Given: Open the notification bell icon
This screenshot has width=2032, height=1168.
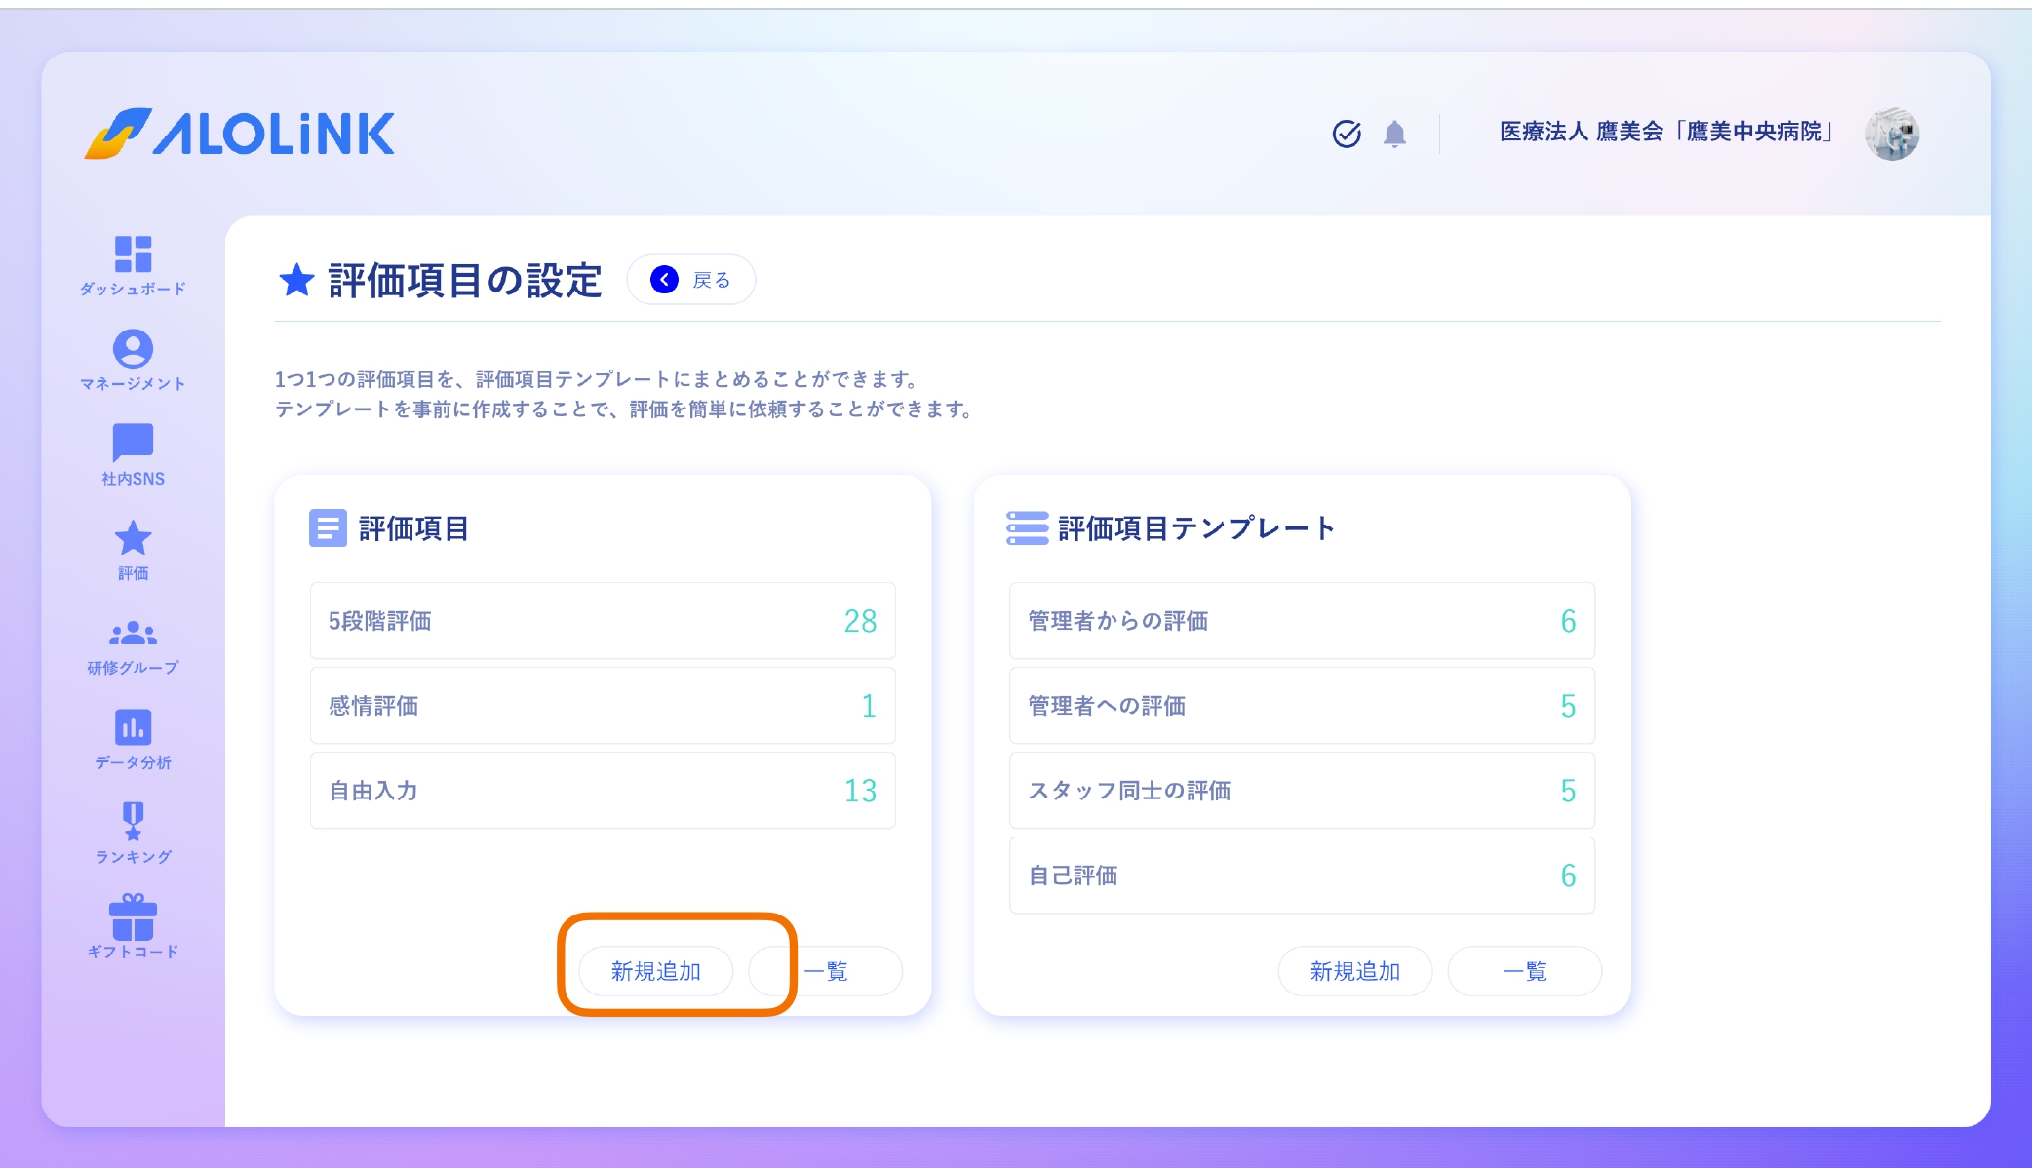Looking at the screenshot, I should click(1394, 135).
